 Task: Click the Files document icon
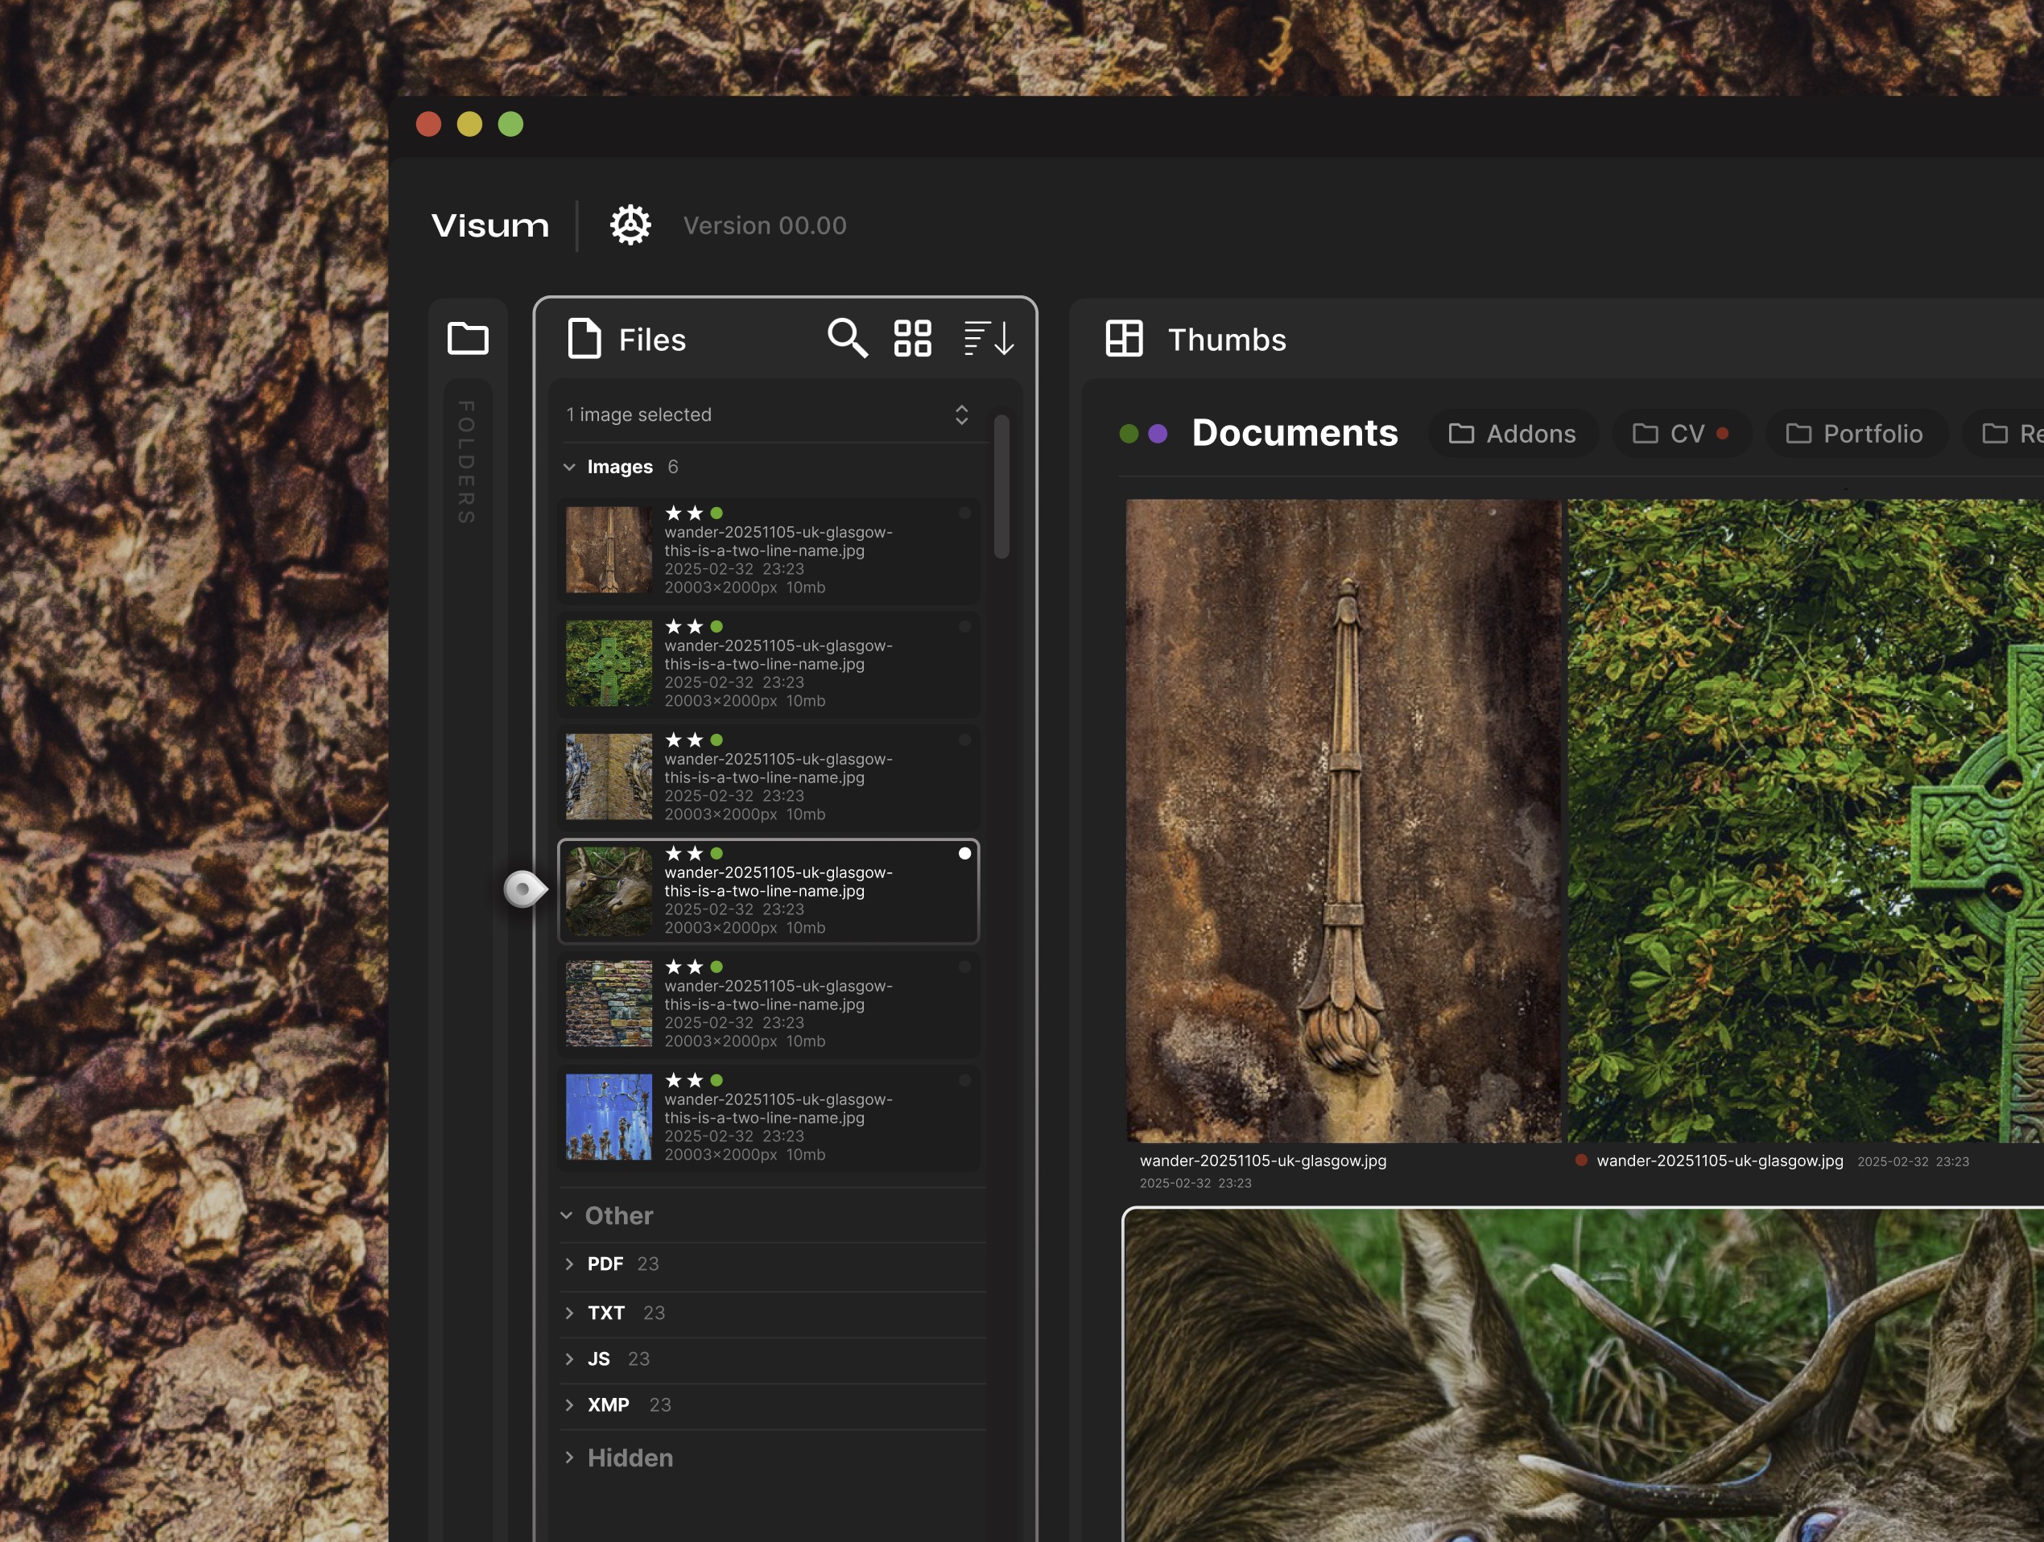click(x=584, y=338)
